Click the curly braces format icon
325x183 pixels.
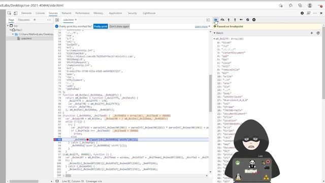57,181
